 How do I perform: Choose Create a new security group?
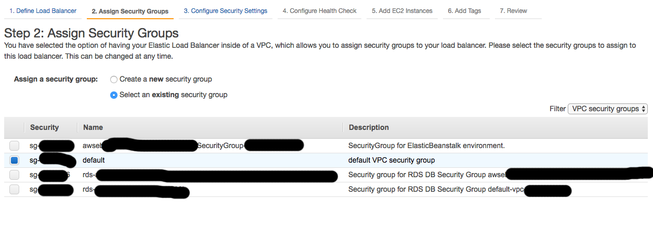(x=114, y=80)
